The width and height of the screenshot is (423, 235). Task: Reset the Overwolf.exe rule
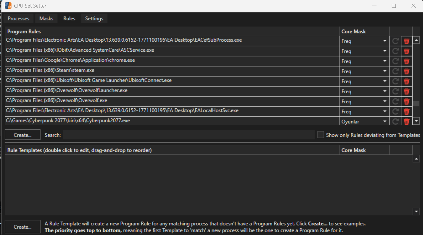coord(396,102)
